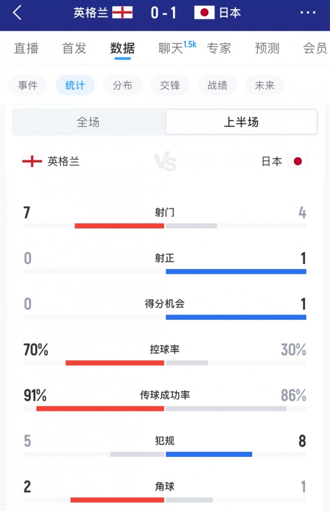Tap the back arrow icon
Viewport: 330px width, 511px height.
(17, 13)
